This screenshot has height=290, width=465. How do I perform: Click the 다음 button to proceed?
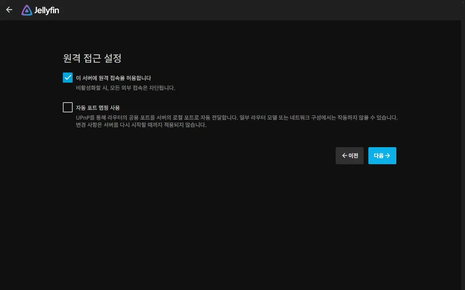coord(382,156)
